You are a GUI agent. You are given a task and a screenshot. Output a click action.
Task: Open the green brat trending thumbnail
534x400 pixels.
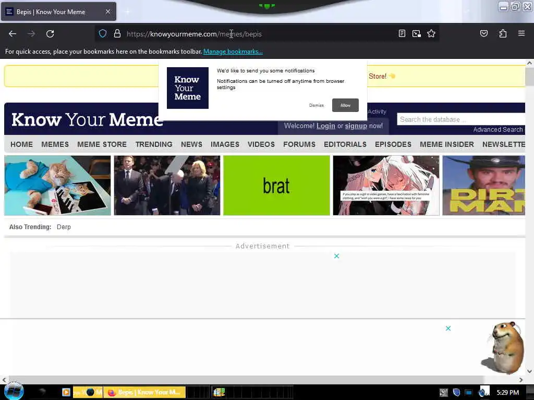point(276,185)
